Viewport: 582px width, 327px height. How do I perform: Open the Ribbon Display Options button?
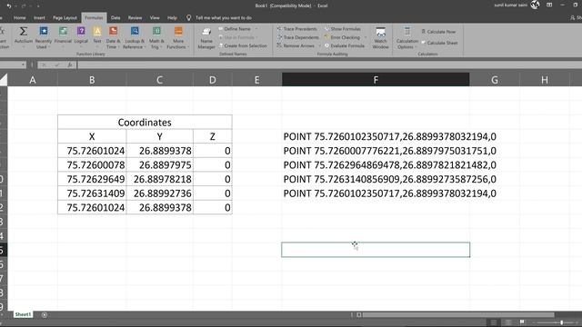pyautogui.click(x=549, y=5)
